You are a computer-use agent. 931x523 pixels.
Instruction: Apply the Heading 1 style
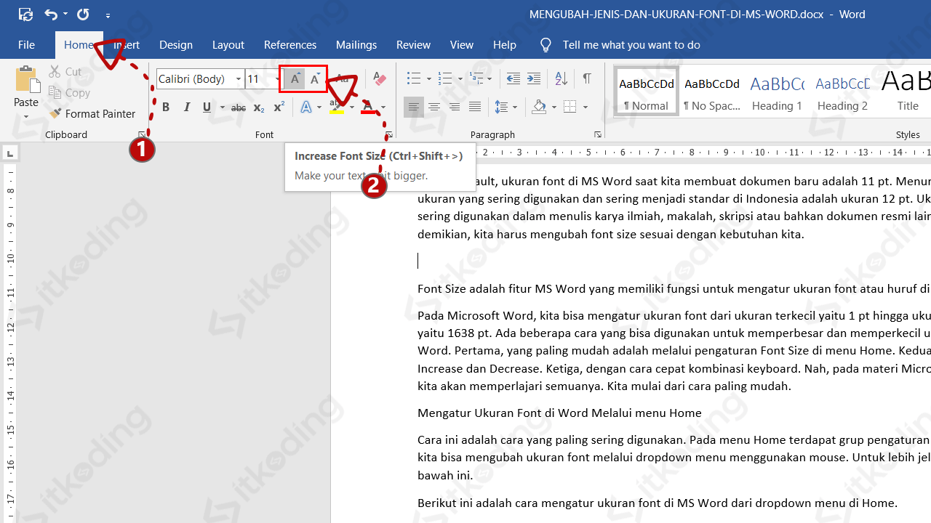pos(777,92)
